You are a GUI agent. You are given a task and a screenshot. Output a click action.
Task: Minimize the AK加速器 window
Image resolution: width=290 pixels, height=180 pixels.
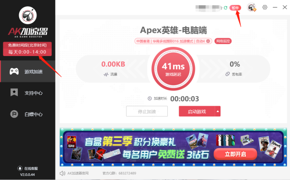[275, 7]
